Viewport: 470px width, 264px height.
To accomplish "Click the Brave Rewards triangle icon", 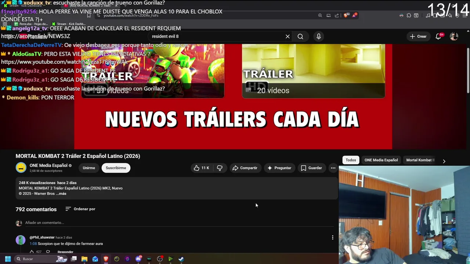I will 354,15.
